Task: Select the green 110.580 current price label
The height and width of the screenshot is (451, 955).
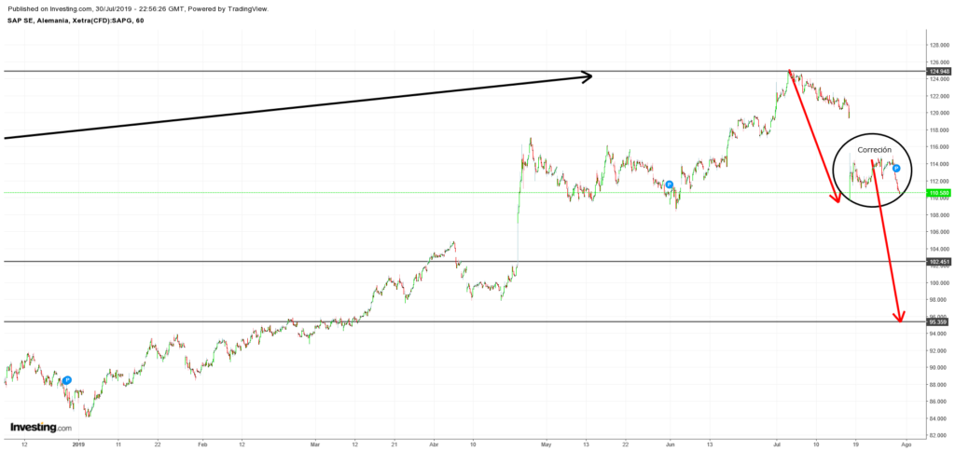Action: pos(939,194)
